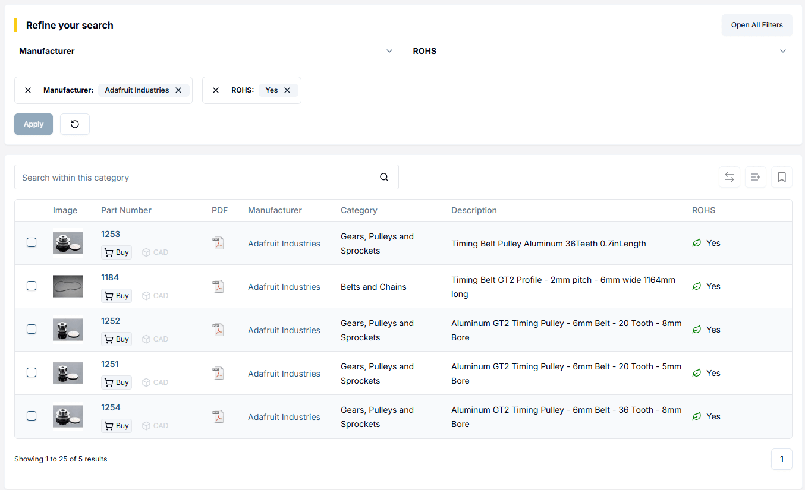Clear the entire Manufacturer filter group
The image size is (805, 490).
(28, 90)
